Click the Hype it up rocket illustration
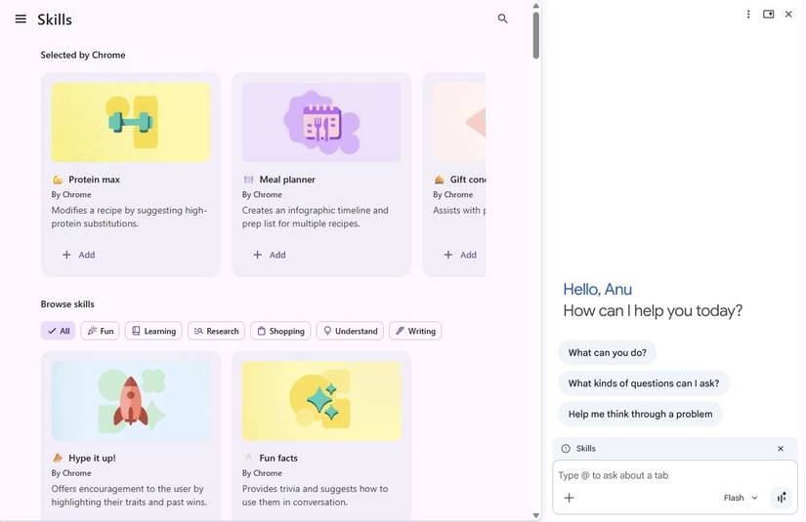This screenshot has width=806, height=522. (x=131, y=401)
